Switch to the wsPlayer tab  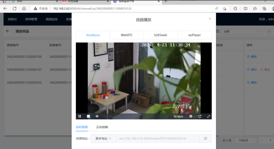coord(194,35)
